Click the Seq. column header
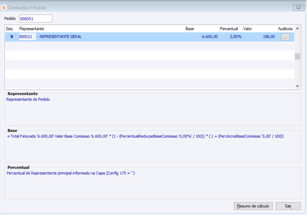Viewport: 307px width, 215px height. pyautogui.click(x=12, y=29)
